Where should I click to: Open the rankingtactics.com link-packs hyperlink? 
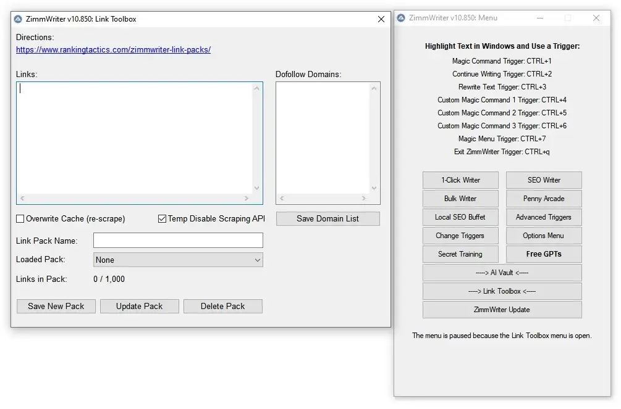(113, 50)
